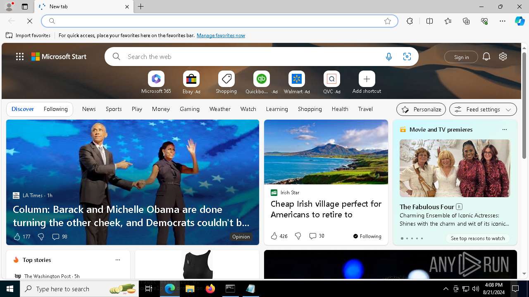Viewport: 529px width, 297px height.
Task: Open Top stories card options menu
Action: (118, 260)
